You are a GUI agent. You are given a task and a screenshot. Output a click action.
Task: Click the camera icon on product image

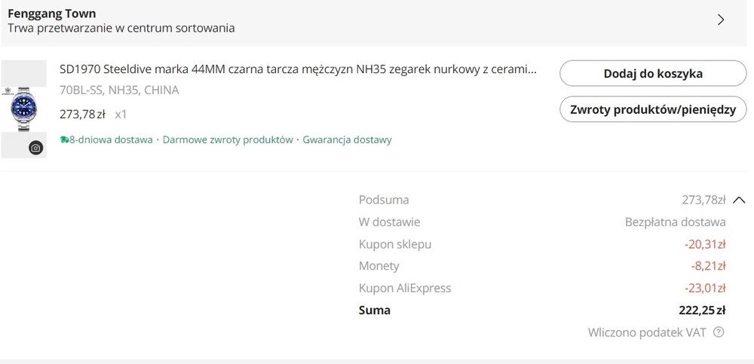point(35,148)
